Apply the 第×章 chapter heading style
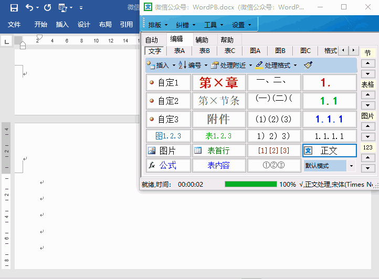This screenshot has width=379, height=279. [x=219, y=83]
